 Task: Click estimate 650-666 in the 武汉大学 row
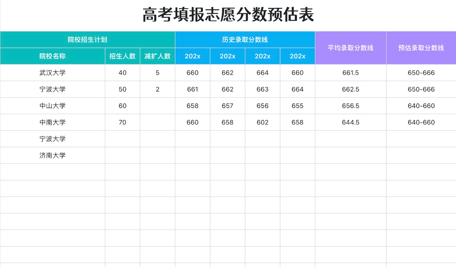coord(421,73)
